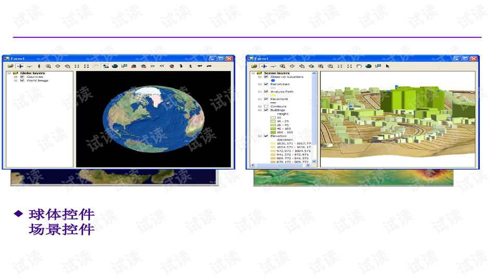Choose Zoom In/Out tool in scene window
This screenshot has width=499, height=280.
tap(283, 66)
